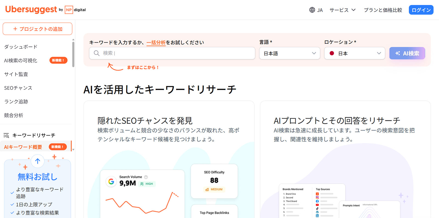This screenshot has height=218, width=439.
Task: Open AI検索の可視化 in sidebar
Action: (x=21, y=60)
